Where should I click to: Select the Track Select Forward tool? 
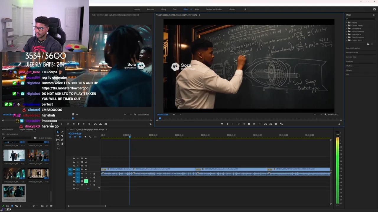[62, 132]
